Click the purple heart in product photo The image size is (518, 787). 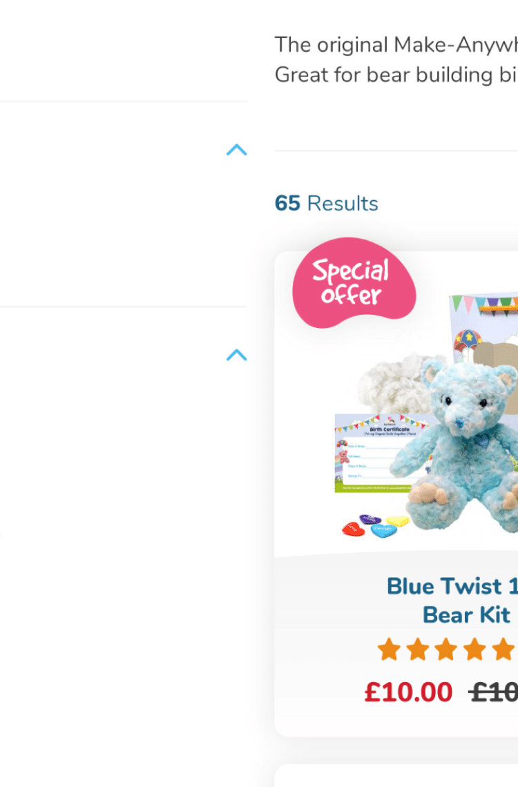click(x=370, y=519)
